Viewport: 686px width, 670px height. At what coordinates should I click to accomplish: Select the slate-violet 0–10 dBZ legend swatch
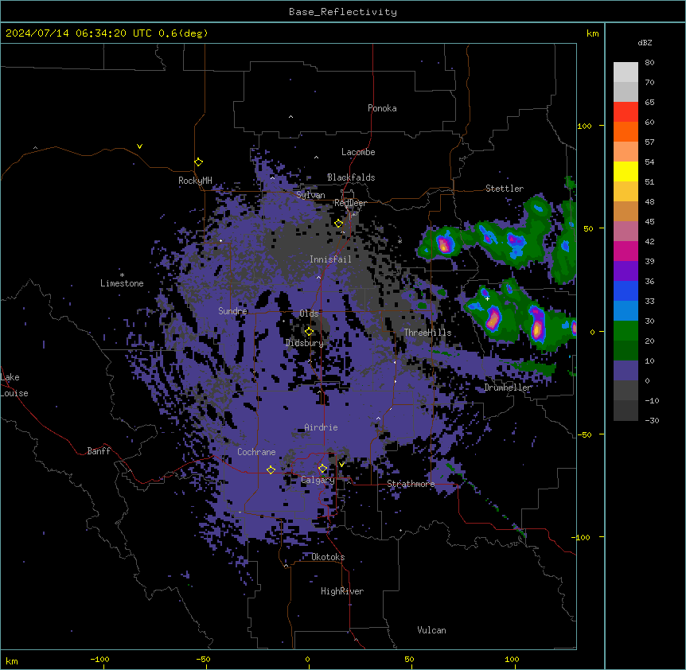[x=626, y=371]
